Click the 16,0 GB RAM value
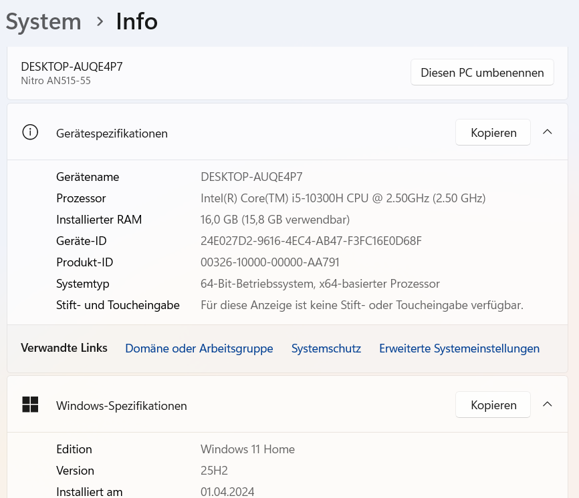579x498 pixels. coord(275,220)
